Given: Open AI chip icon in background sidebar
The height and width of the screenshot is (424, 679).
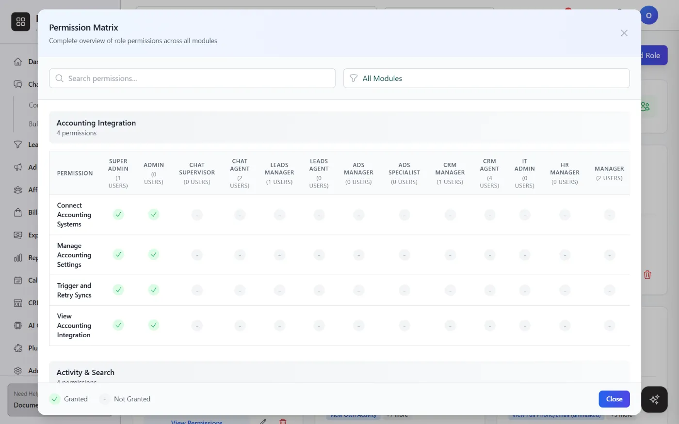Looking at the screenshot, I should (18, 326).
